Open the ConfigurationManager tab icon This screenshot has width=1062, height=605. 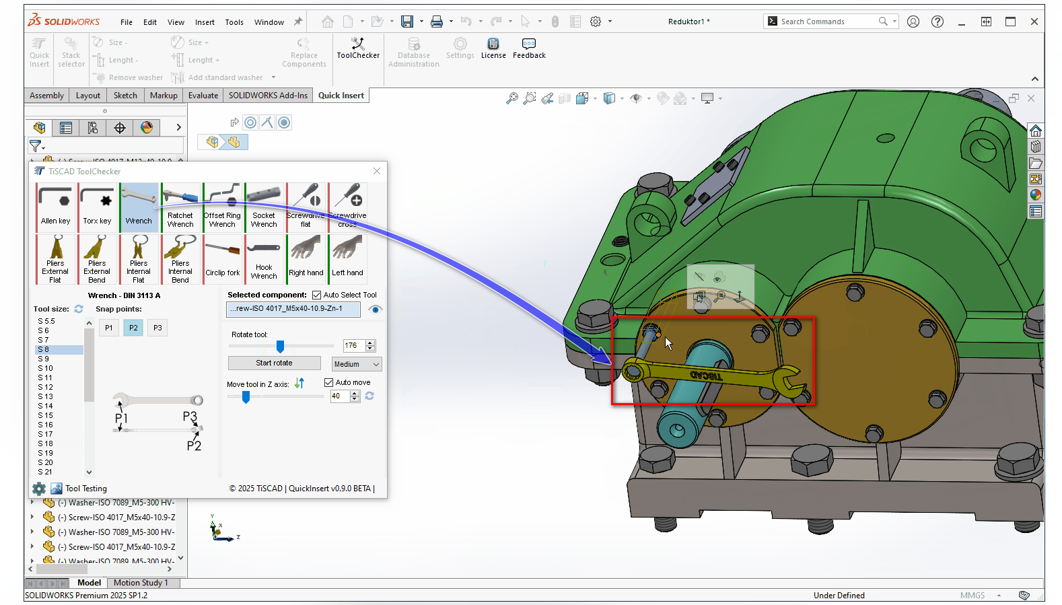pos(92,128)
